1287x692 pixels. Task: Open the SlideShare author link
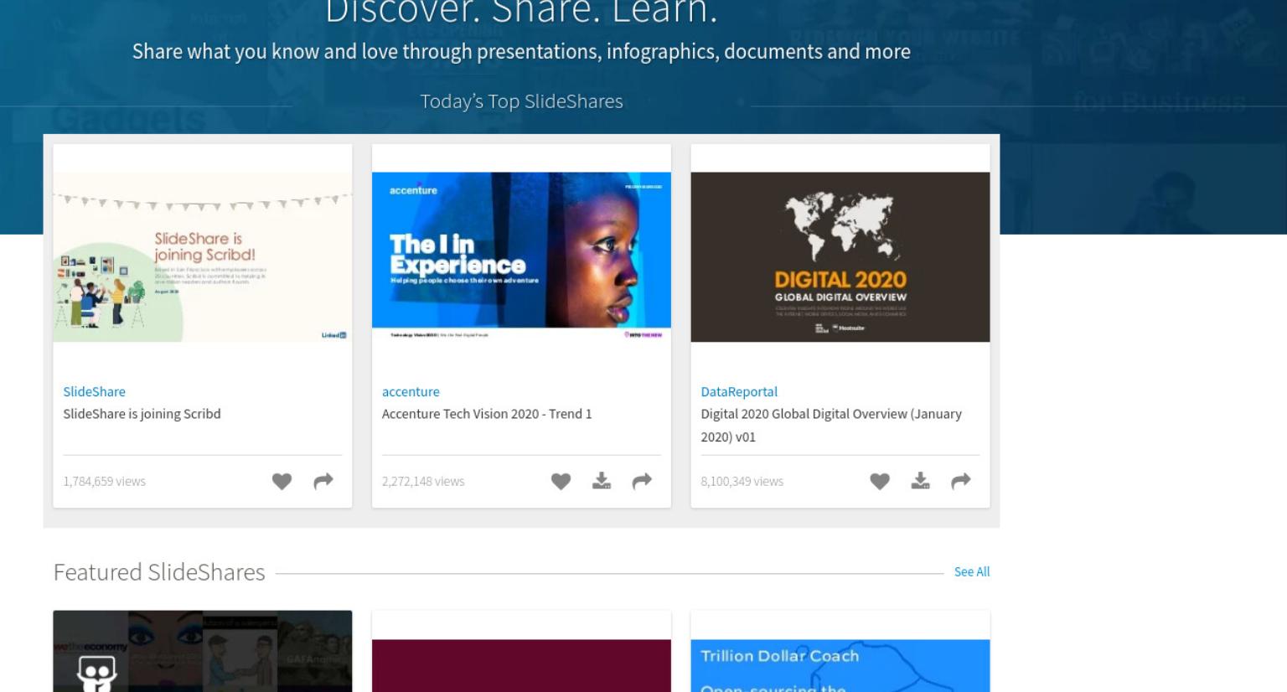tap(94, 391)
